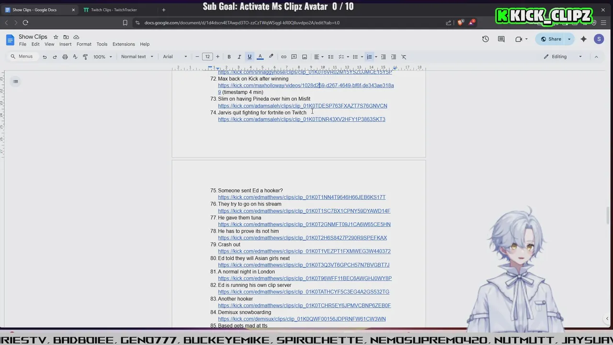613x345 pixels.
Task: Open the Arial font dropdown
Action: 175,57
